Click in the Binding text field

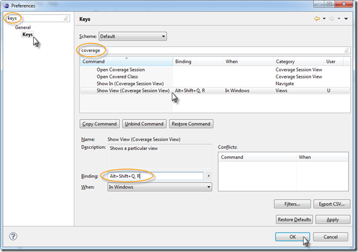pyautogui.click(x=156, y=176)
